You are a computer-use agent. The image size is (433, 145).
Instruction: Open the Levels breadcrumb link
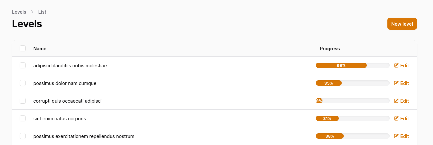click(19, 12)
